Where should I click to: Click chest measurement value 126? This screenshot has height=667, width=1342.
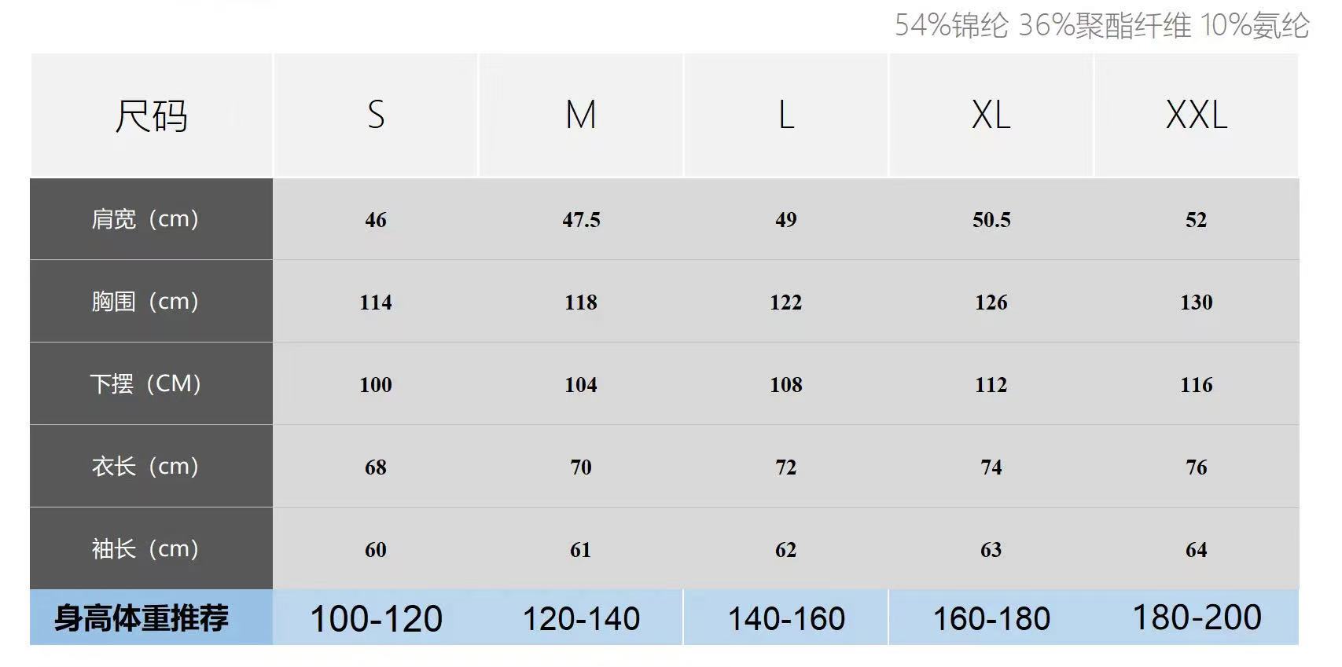(991, 302)
